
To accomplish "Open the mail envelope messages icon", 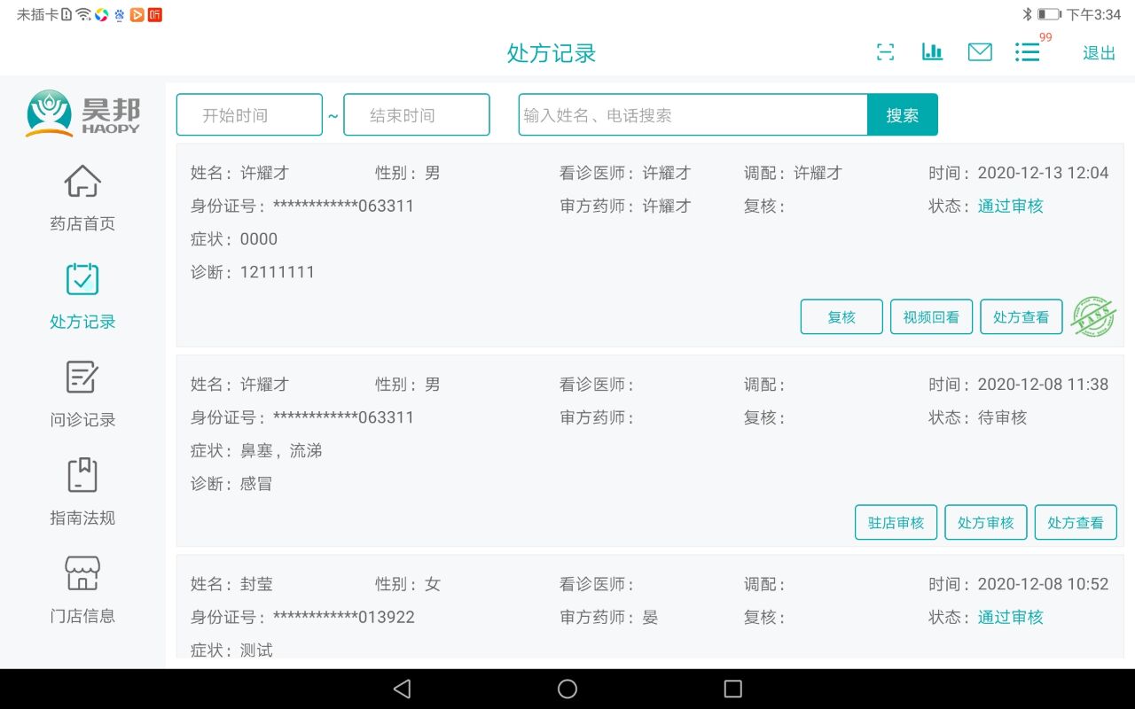I will pyautogui.click(x=980, y=52).
